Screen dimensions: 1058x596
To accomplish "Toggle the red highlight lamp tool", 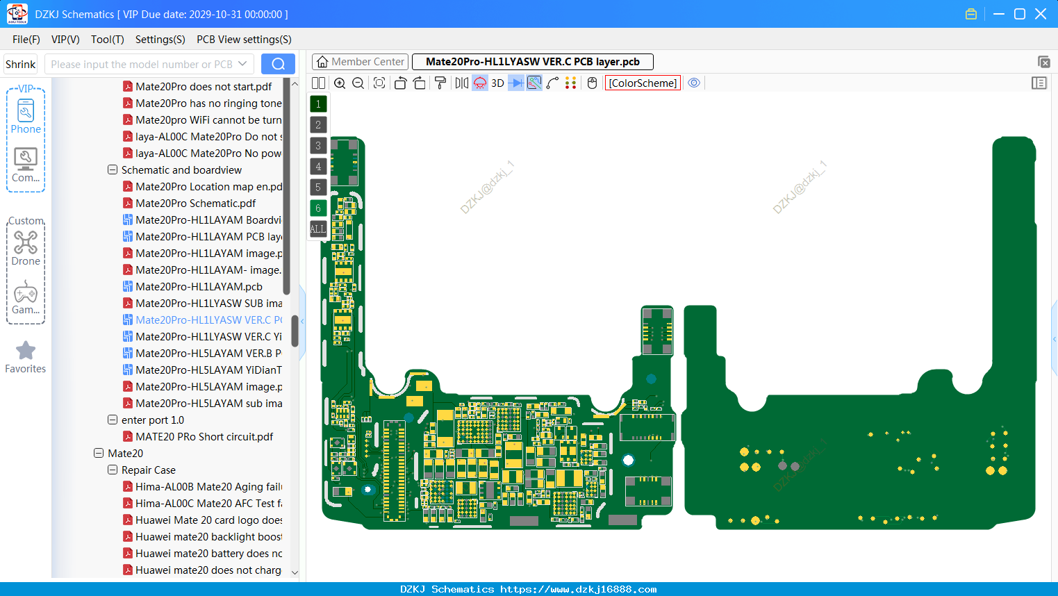I will click(x=480, y=83).
